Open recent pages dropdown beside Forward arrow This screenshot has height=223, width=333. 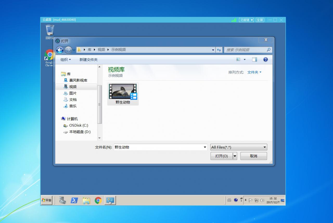[74, 50]
